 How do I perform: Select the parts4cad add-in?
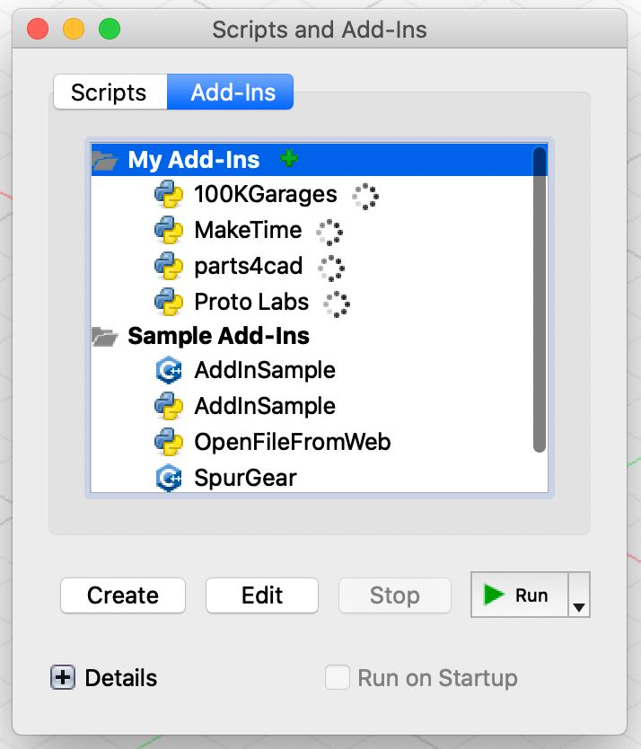(x=249, y=266)
